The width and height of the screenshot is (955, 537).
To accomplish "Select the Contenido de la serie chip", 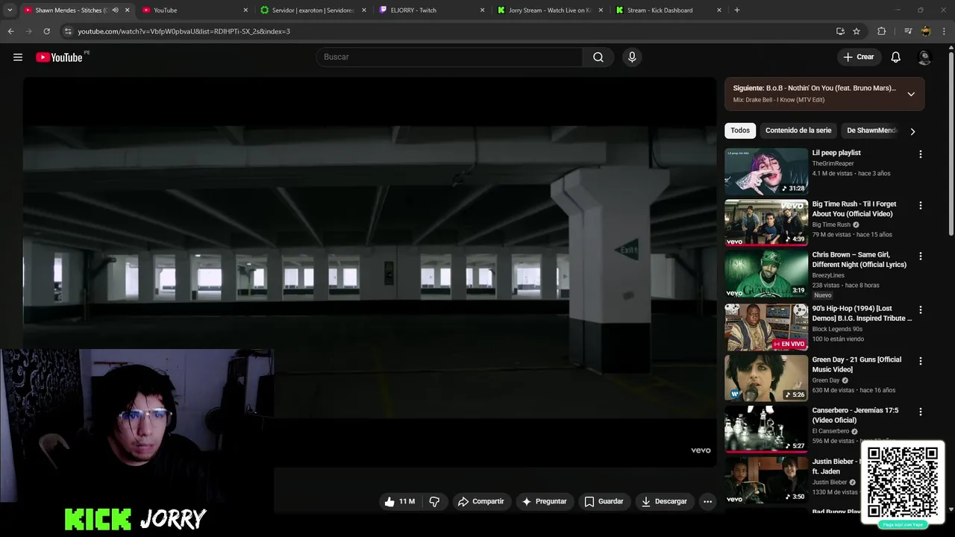I will (798, 131).
